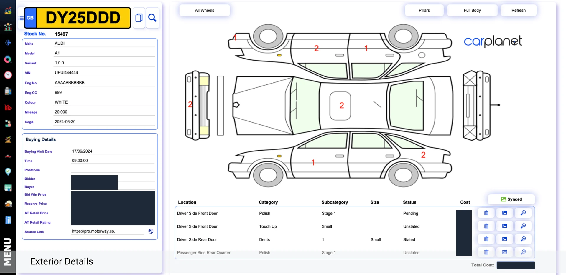Click the clock icon in the sidebar
The width and height of the screenshot is (566, 275).
pos(8,75)
